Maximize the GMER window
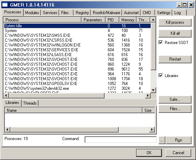Image resolution: width=196 pixels, height=160 pixels. tap(185, 5)
